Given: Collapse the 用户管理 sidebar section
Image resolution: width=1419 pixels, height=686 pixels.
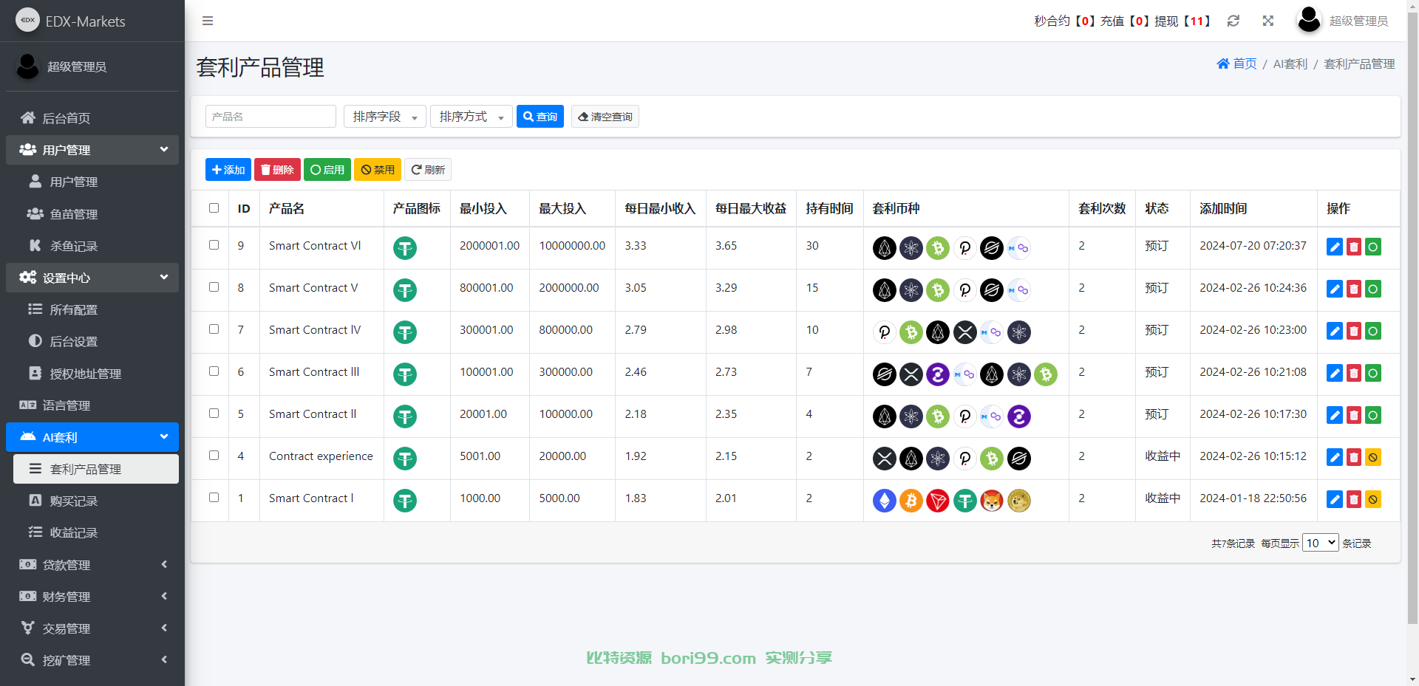Looking at the screenshot, I should (92, 150).
